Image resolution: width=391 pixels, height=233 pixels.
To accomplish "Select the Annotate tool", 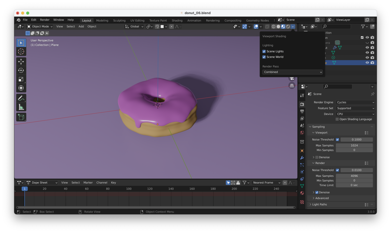I will click(21, 98).
